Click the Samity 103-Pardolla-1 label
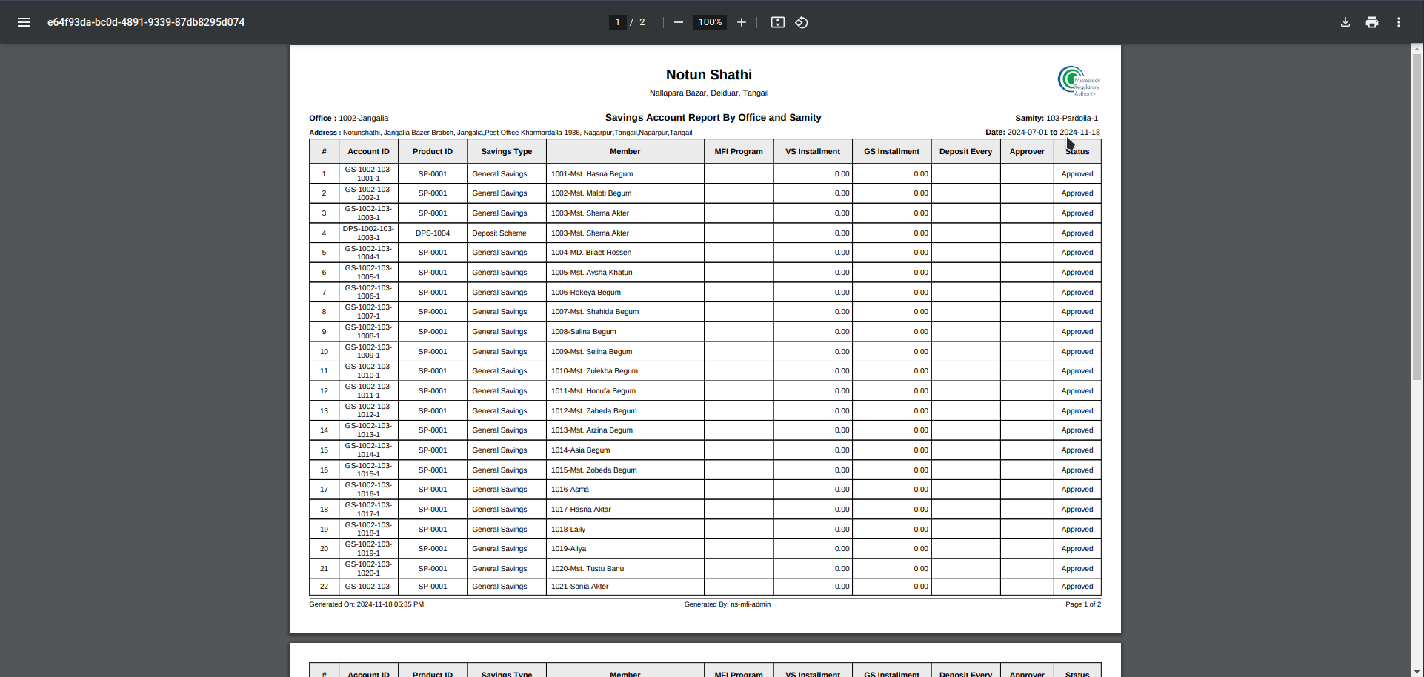Screen dimensions: 1424x677 1057,119
